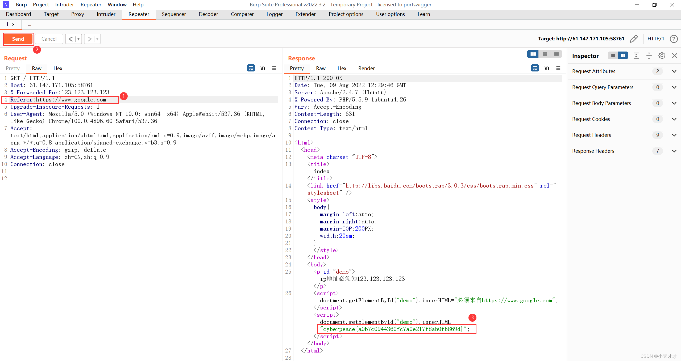Click the Burp Suite logo icon

6,5
